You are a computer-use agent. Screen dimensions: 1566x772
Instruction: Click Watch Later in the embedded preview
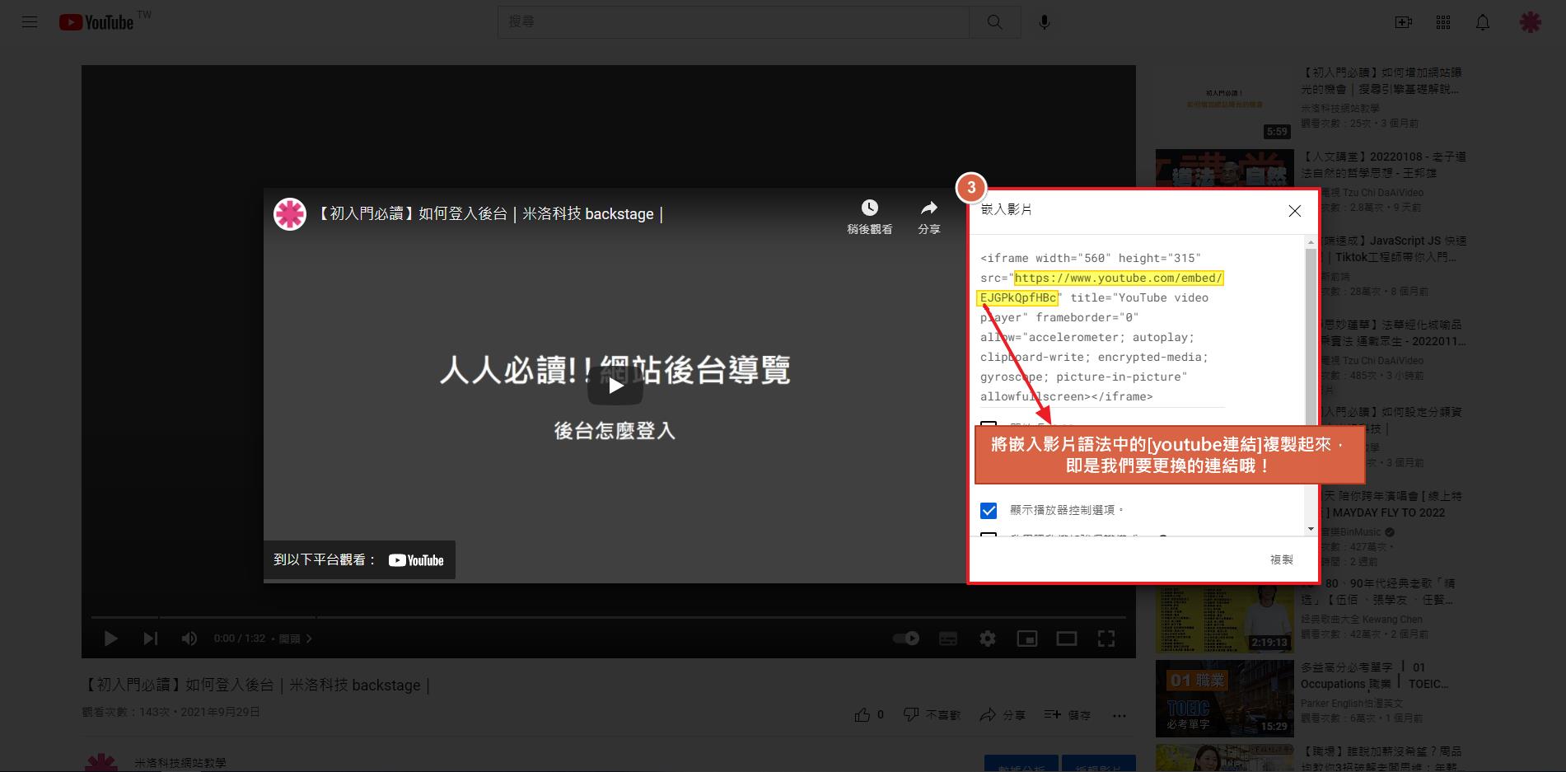(x=869, y=217)
